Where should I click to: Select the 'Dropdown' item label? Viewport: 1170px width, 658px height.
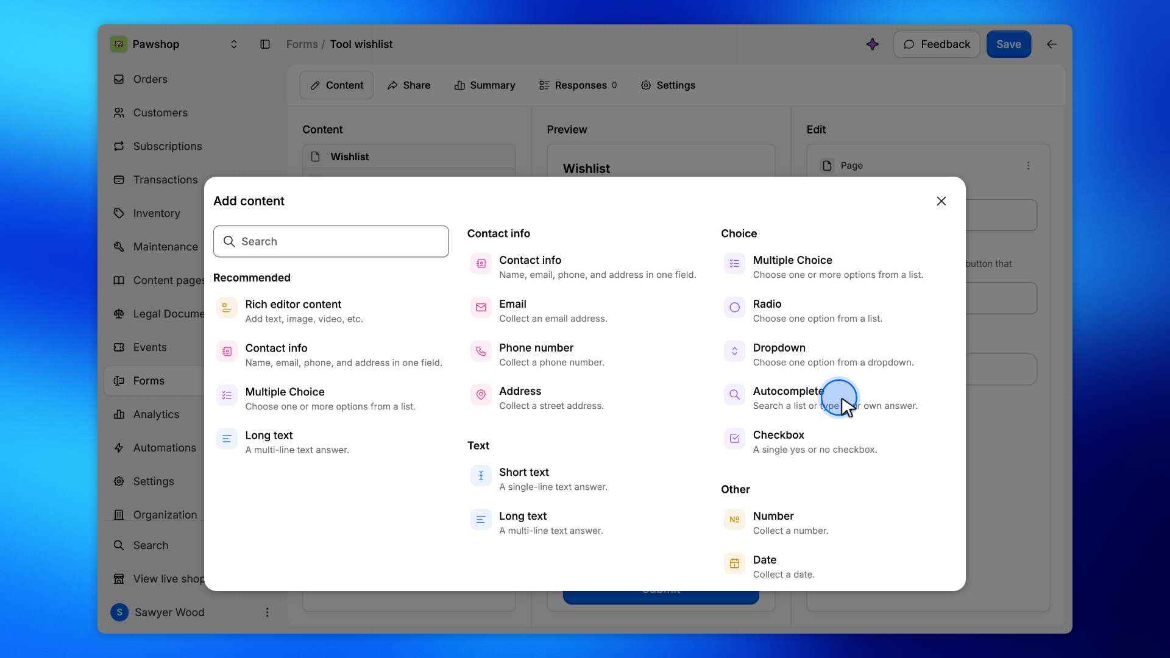click(779, 348)
